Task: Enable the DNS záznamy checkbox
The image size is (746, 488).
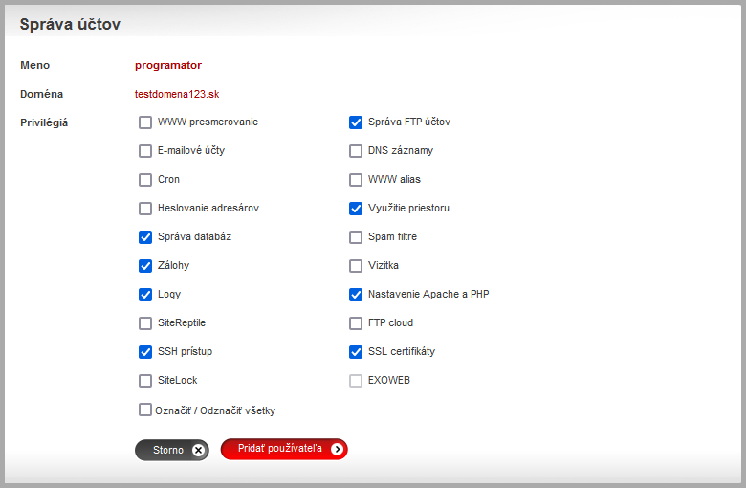Action: tap(356, 151)
